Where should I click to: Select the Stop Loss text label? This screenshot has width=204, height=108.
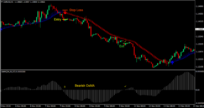point(76,10)
